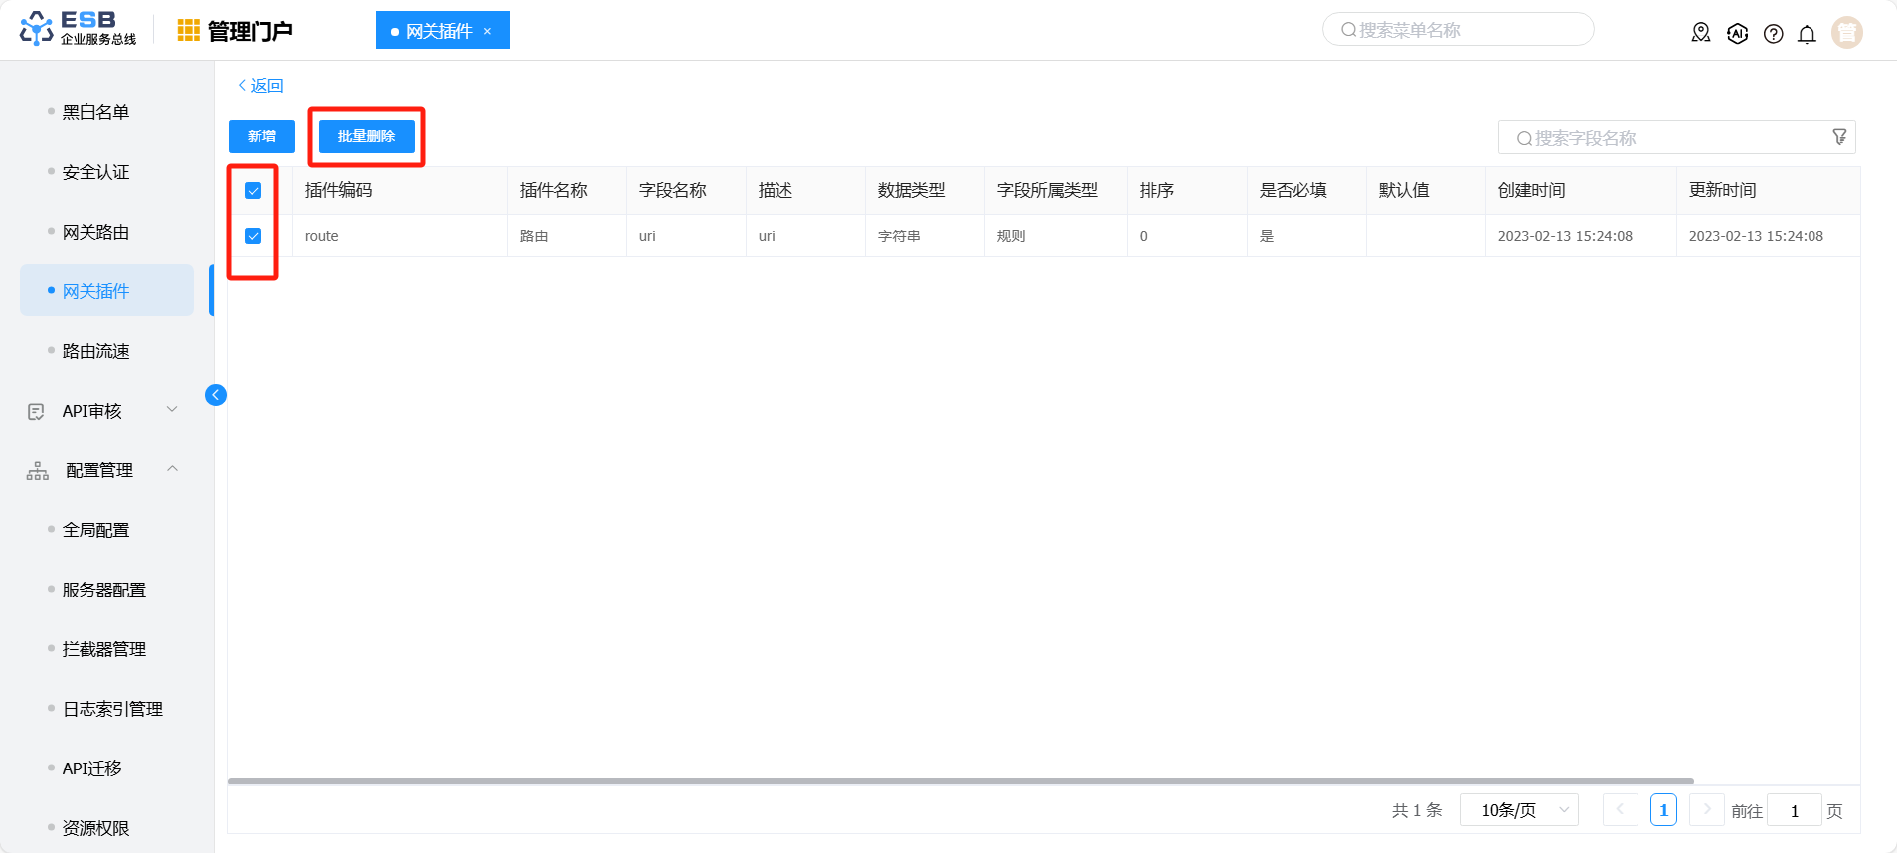The image size is (1897, 853).
Task: Click the filter funnel icon
Action: pos(1839,137)
